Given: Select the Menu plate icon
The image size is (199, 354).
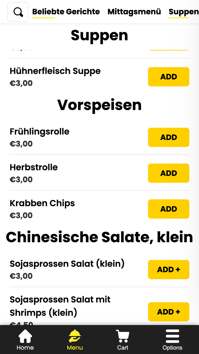Looking at the screenshot, I should pos(74,339).
